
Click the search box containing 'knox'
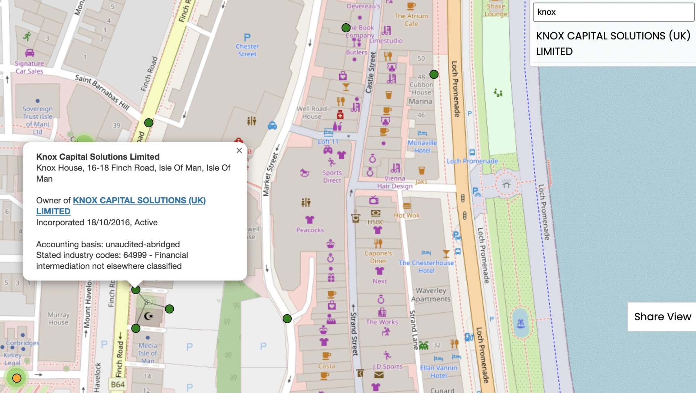(614, 12)
